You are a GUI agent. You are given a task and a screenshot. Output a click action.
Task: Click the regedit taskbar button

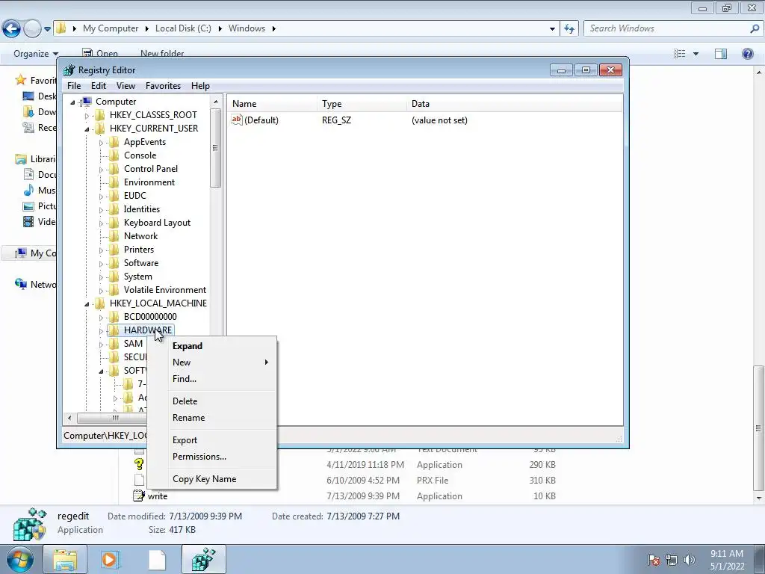(x=203, y=559)
